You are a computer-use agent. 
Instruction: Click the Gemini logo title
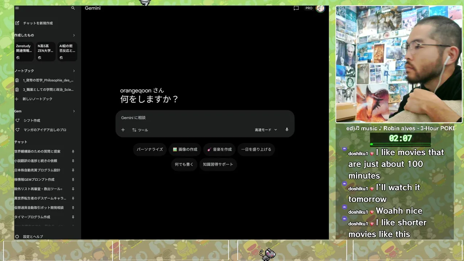[x=93, y=8]
